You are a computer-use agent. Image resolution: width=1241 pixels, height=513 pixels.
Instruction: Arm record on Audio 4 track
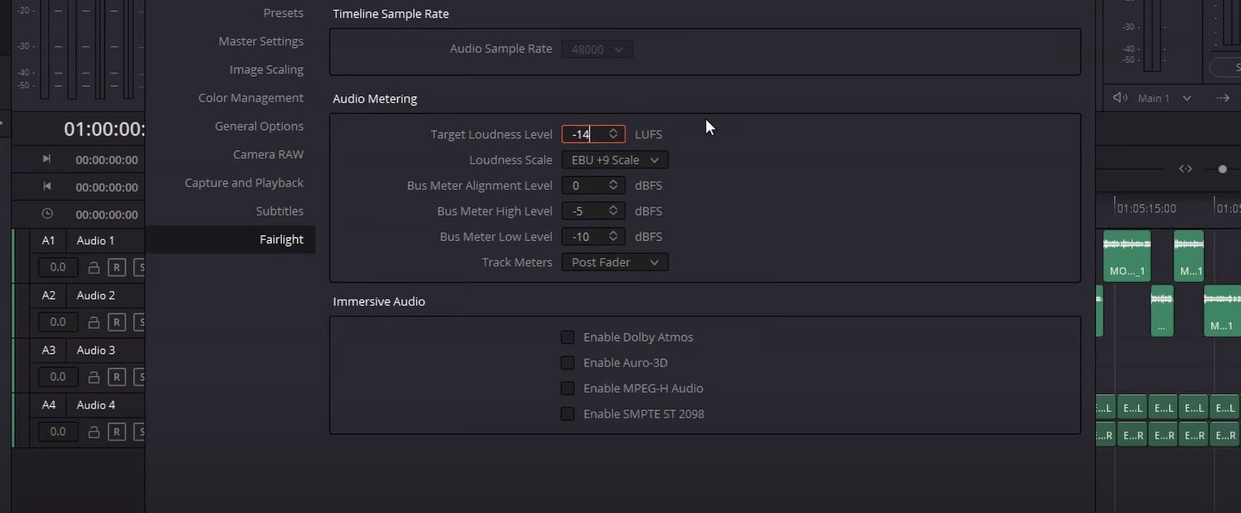pyautogui.click(x=116, y=432)
